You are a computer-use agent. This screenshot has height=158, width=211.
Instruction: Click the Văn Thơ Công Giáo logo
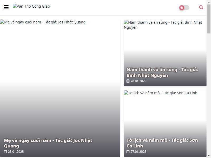[31, 6]
